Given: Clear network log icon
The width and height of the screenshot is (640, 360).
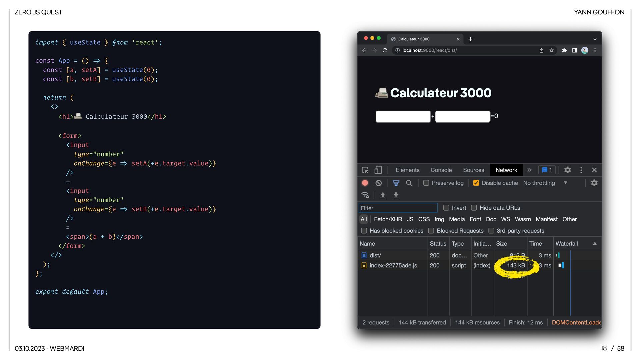Looking at the screenshot, I should click(378, 183).
